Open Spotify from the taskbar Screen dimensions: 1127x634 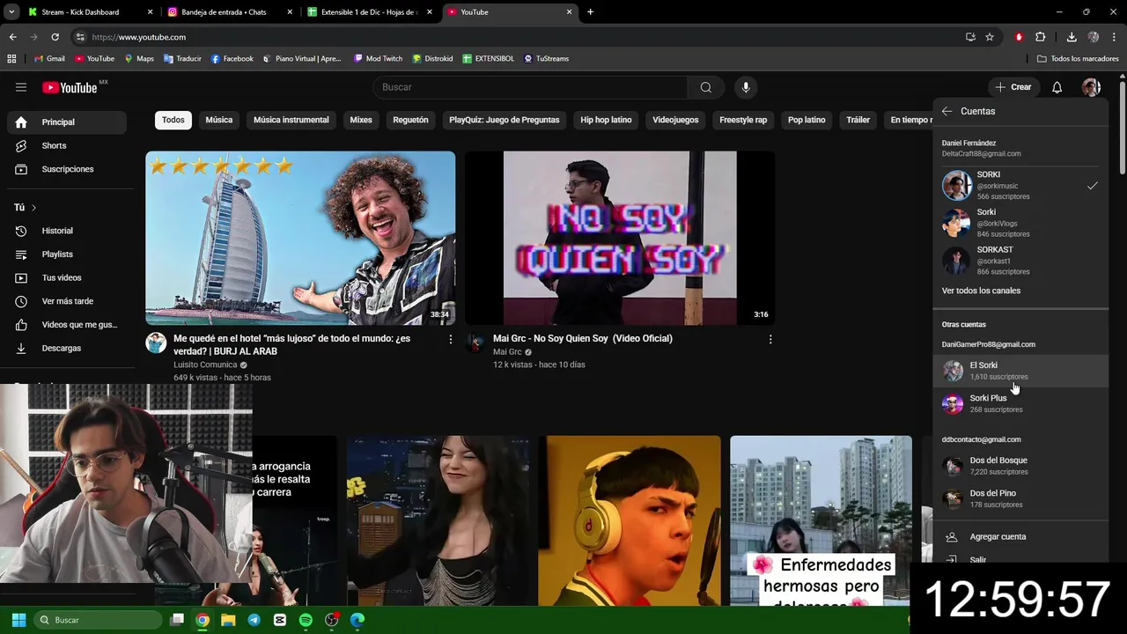306,620
